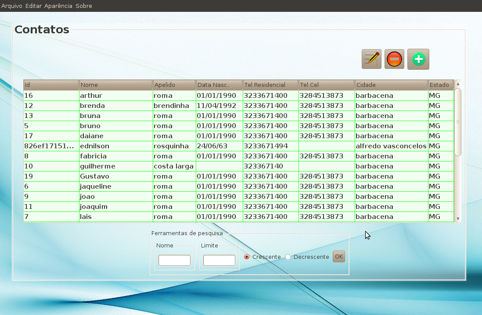The image size is (482, 315).
Task: Open the Sobre menu
Action: coord(83,6)
